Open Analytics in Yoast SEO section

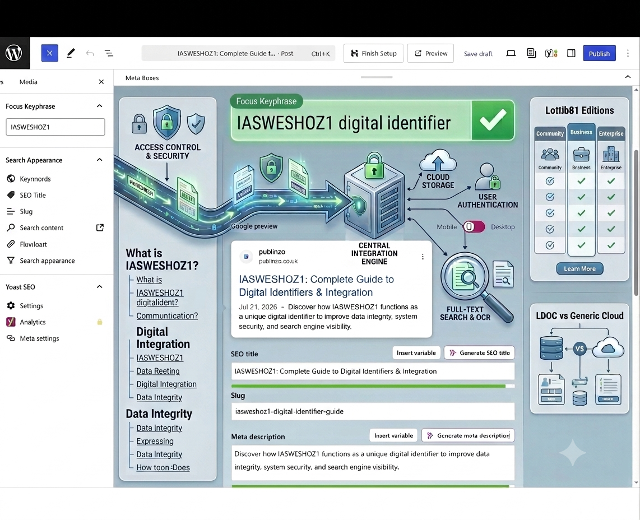(x=33, y=322)
